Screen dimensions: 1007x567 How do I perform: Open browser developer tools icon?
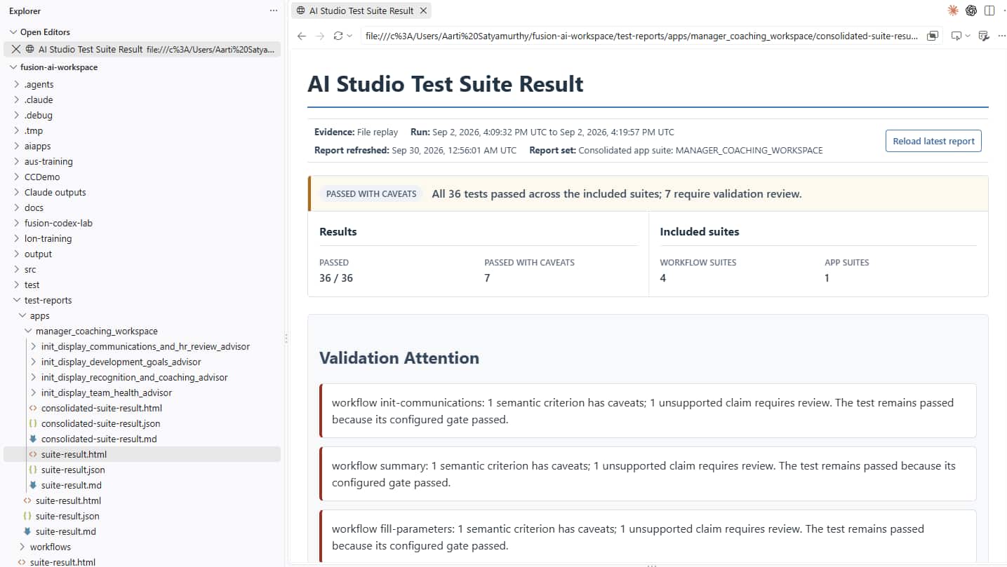coord(983,36)
